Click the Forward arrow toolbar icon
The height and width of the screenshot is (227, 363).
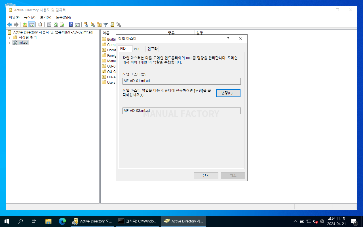pyautogui.click(x=16, y=25)
